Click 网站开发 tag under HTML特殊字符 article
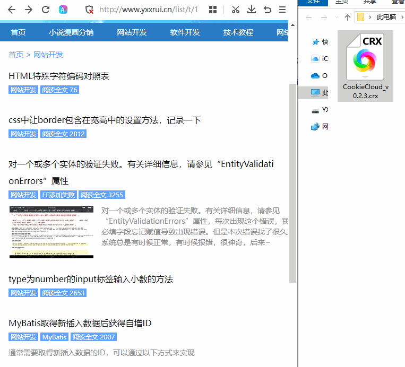Screen dimensions: 405x367 pos(23,90)
